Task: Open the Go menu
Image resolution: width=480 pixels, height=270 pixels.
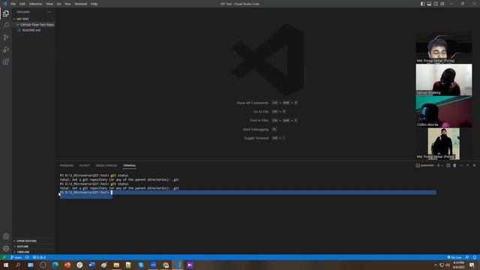Action: (x=58, y=4)
